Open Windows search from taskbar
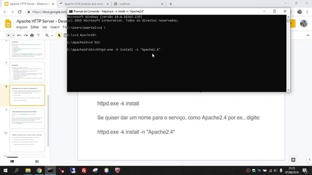Viewport: 312px width, 175px height. [17, 171]
